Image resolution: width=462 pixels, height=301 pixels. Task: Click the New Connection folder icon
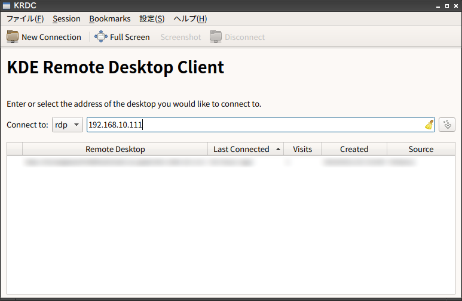pos(13,37)
